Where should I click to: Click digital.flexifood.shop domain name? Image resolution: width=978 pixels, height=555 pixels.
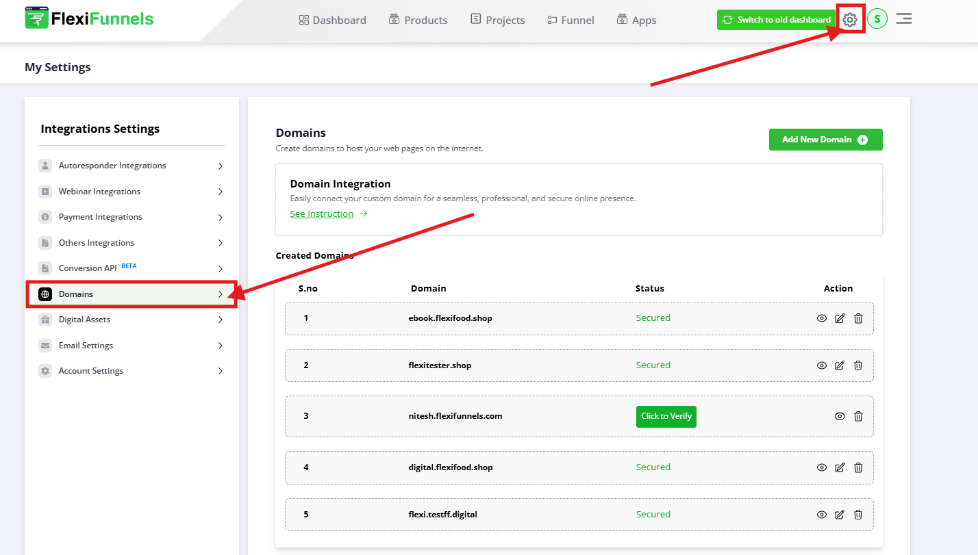(451, 467)
